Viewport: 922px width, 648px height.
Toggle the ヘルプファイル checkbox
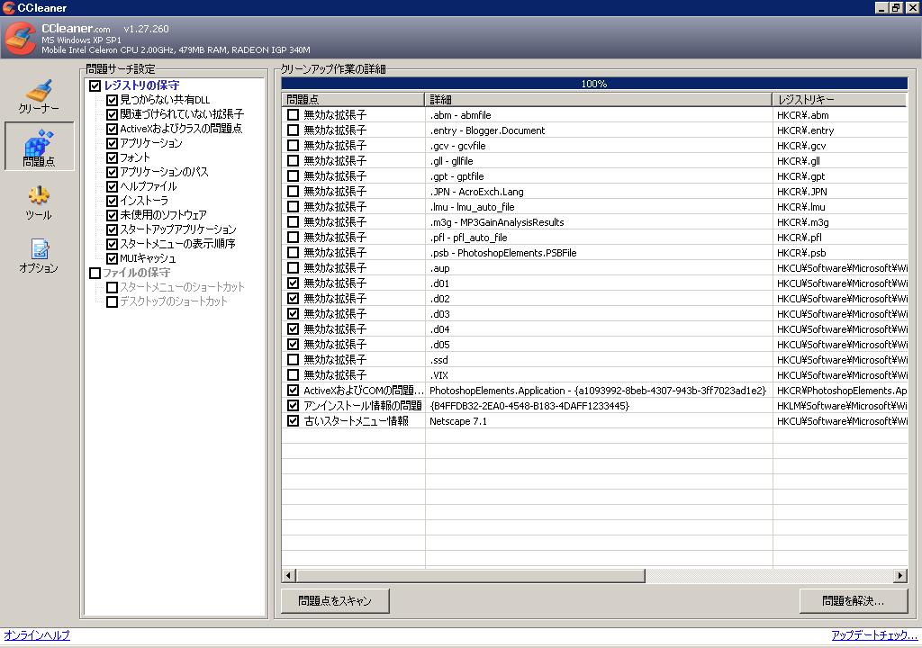point(112,186)
